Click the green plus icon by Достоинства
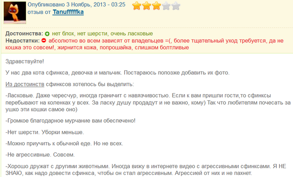 [x=47, y=33]
